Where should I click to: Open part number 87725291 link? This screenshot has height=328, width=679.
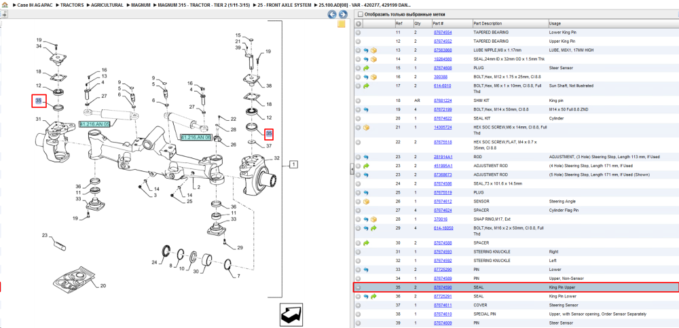pyautogui.click(x=443, y=296)
